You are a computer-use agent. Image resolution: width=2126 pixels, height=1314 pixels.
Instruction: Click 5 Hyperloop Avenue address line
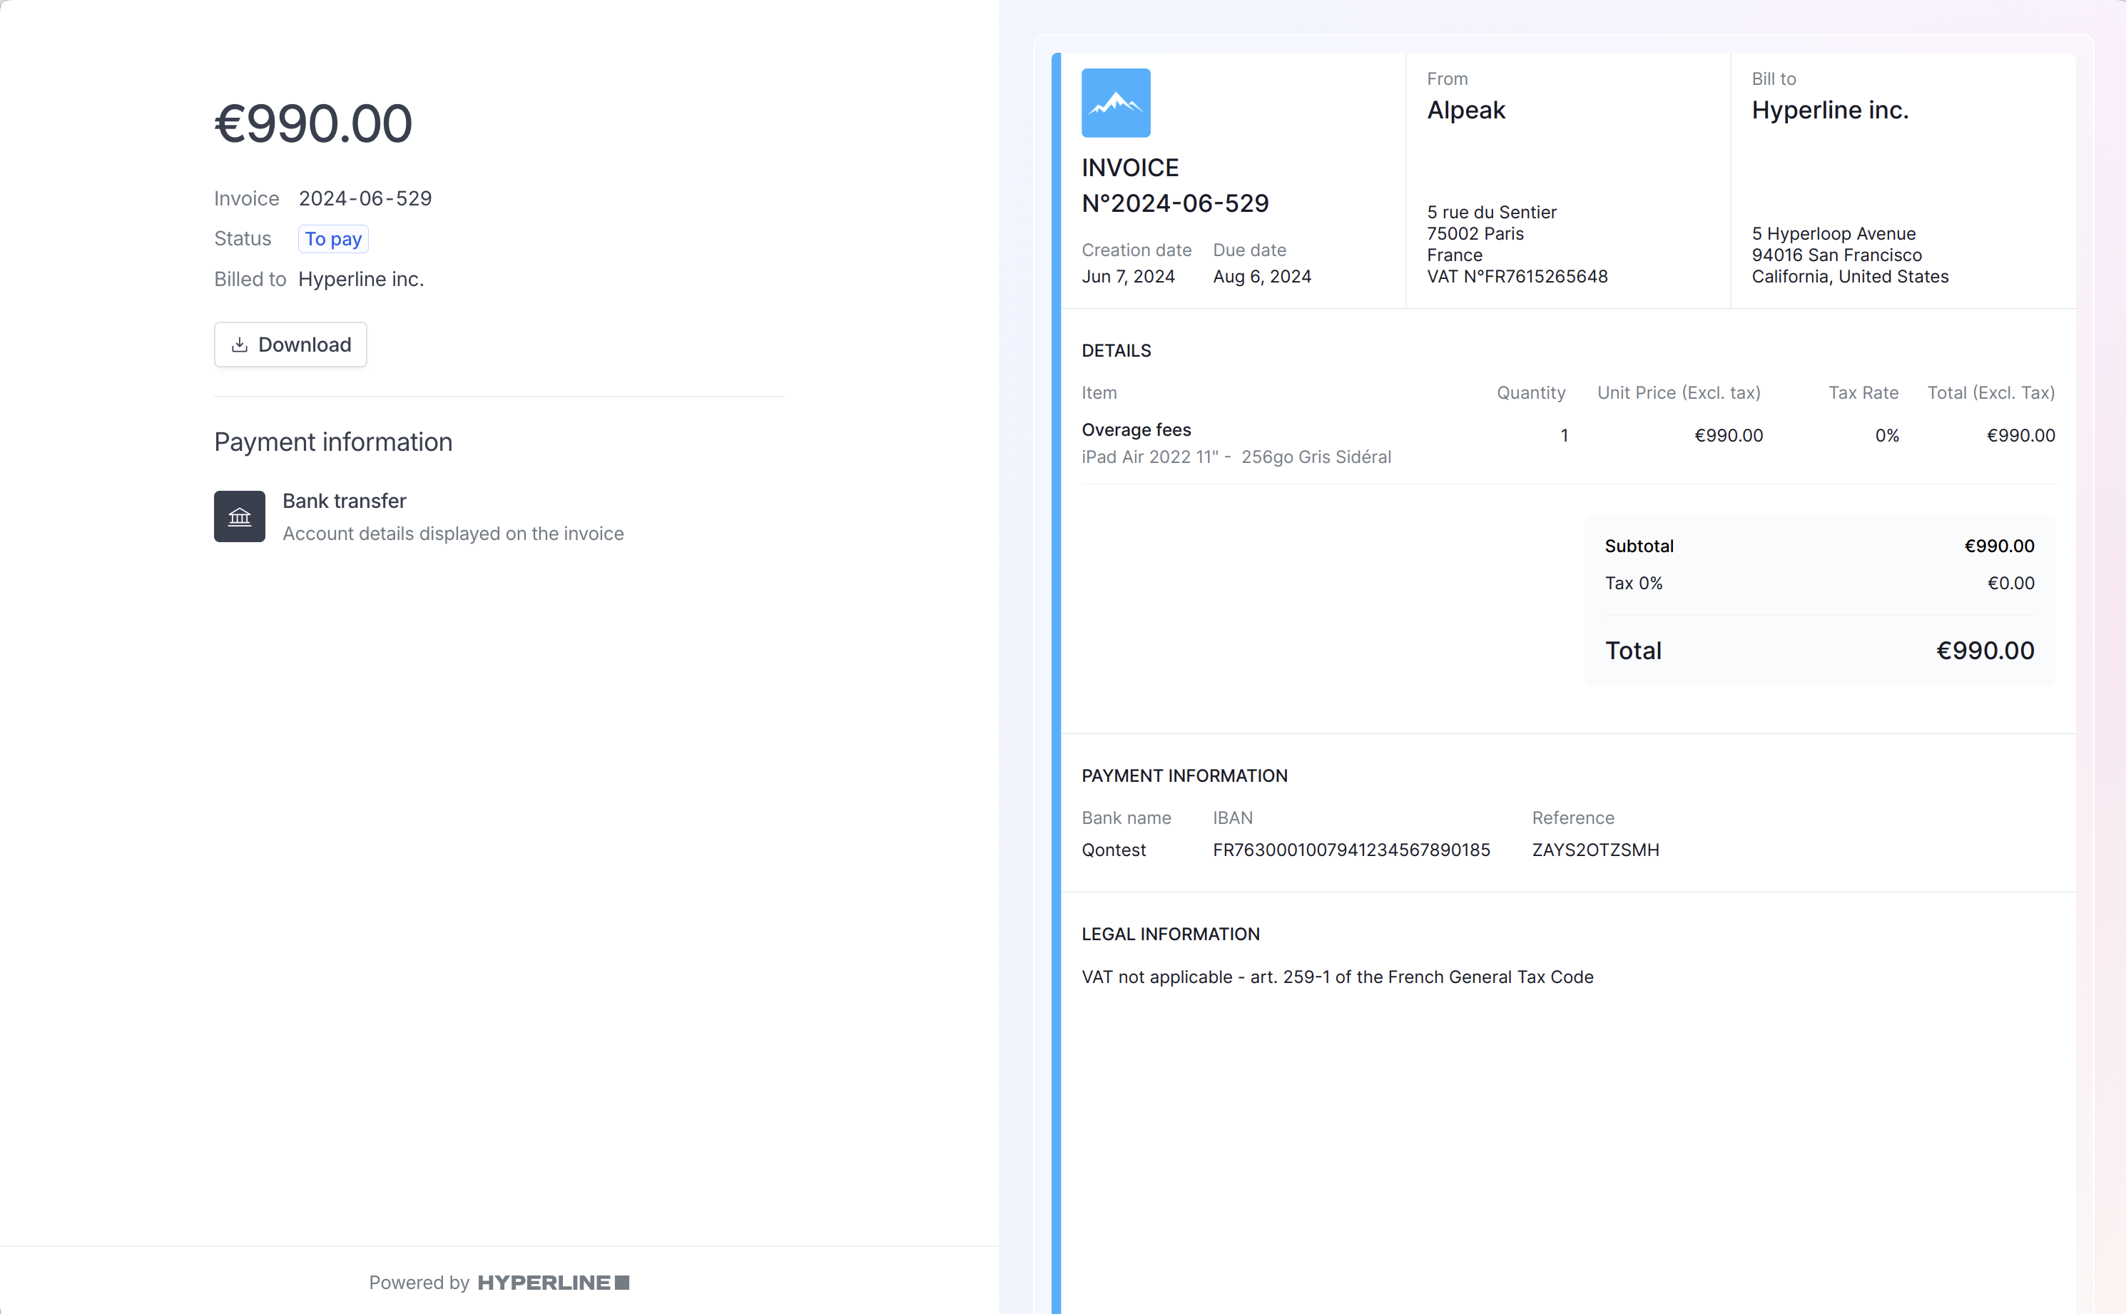tap(1833, 234)
